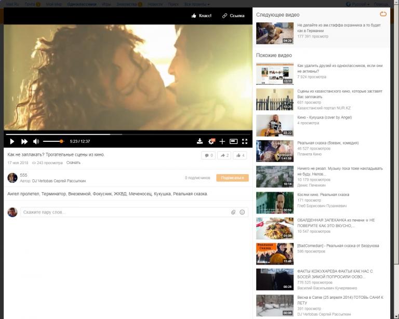
Task: Open Казахстанский портал NUR.KZ channel
Action: point(324,108)
